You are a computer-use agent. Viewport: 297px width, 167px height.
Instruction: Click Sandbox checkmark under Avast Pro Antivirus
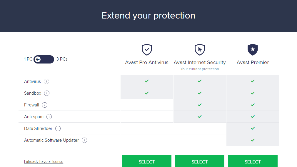(147, 93)
